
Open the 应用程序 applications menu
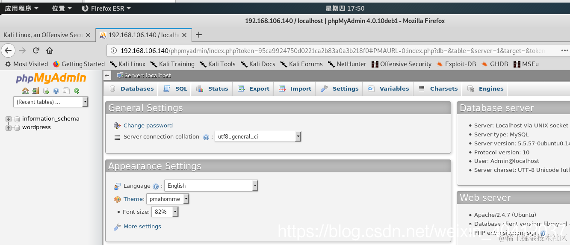pyautogui.click(x=21, y=8)
